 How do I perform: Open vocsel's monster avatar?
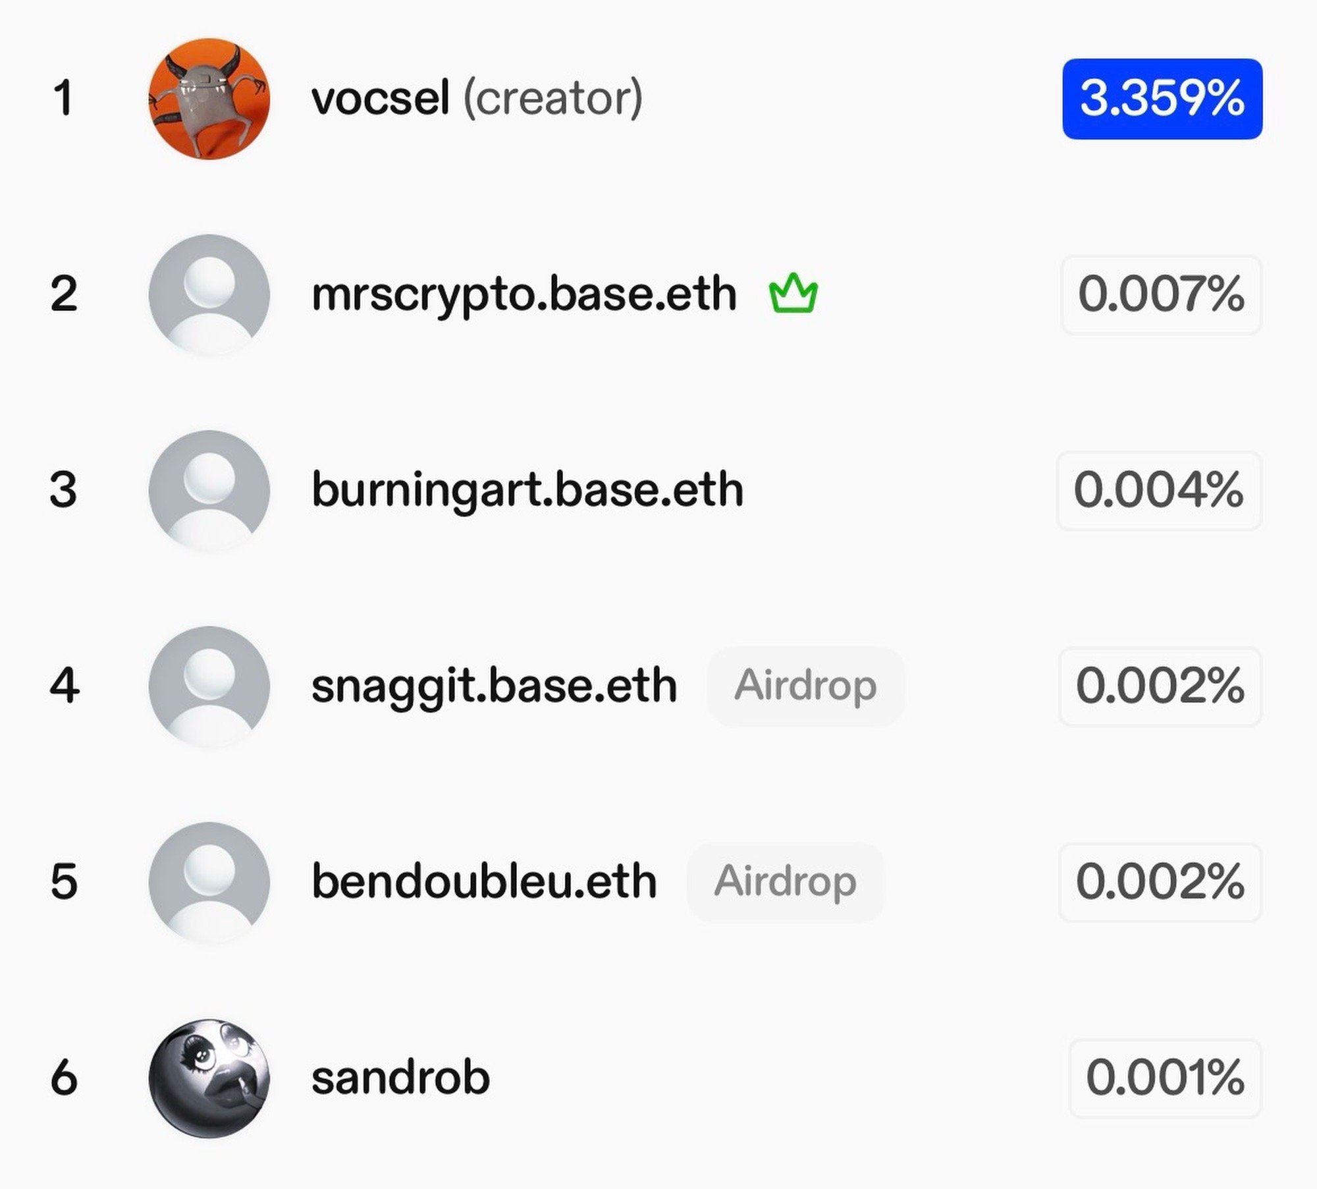point(209,99)
